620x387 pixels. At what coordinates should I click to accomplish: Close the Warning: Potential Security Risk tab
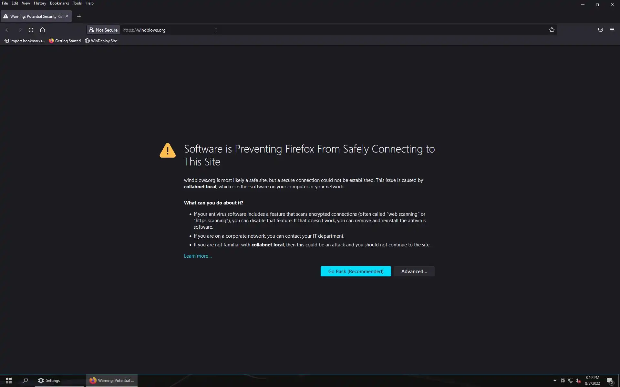(x=67, y=16)
